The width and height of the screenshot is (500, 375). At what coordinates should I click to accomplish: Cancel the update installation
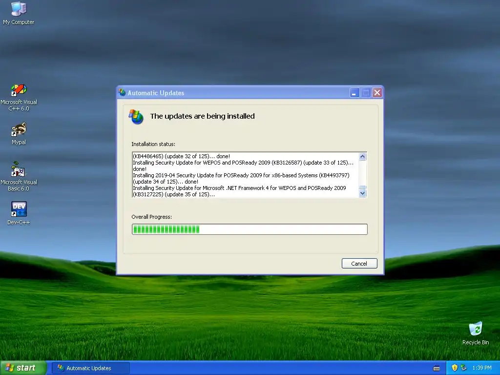[359, 263]
